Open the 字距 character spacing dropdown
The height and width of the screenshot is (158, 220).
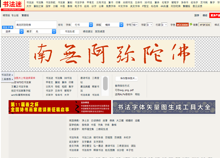point(149,25)
